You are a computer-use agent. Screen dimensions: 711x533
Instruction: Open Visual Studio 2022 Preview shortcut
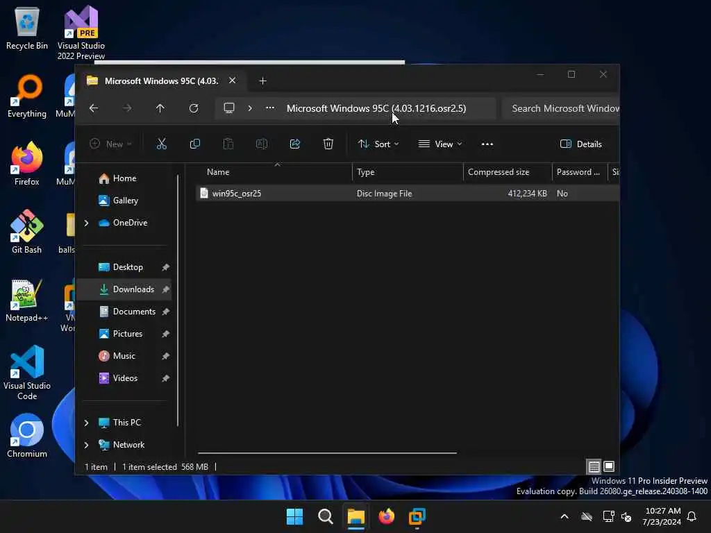[81, 33]
